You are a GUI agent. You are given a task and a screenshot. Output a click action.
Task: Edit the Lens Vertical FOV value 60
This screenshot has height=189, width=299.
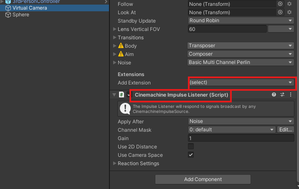pos(227,29)
